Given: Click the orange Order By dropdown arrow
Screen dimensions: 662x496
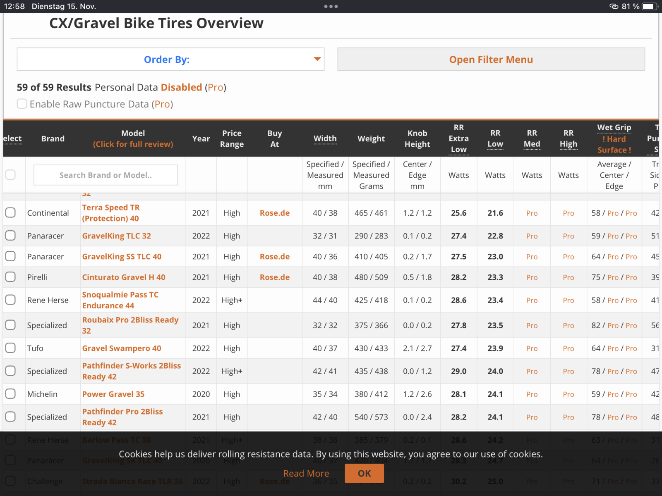Looking at the screenshot, I should point(317,59).
